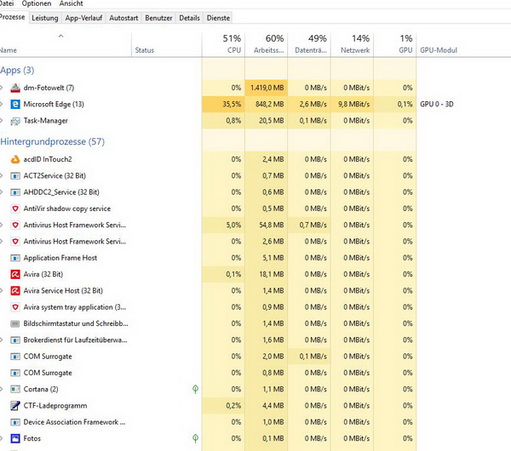Open the Optionen menu
The image size is (511, 451).
(x=37, y=4)
